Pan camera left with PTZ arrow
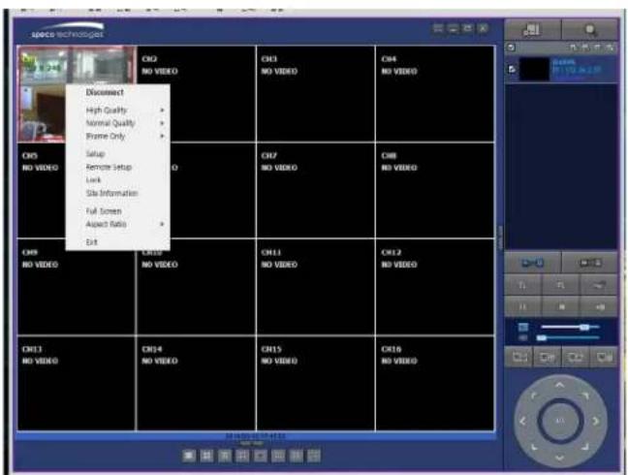This screenshot has height=475, width=628. point(522,421)
